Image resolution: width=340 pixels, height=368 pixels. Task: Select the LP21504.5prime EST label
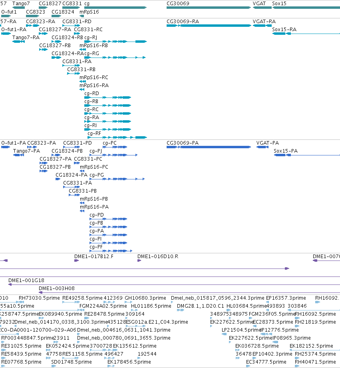pos(241,330)
